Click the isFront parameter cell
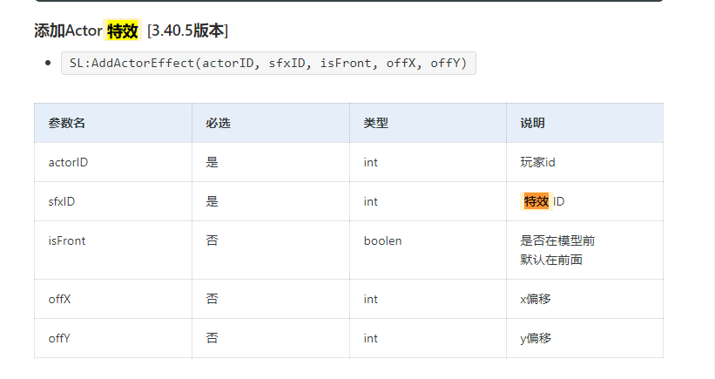The height and width of the screenshot is (379, 715). [x=67, y=240]
